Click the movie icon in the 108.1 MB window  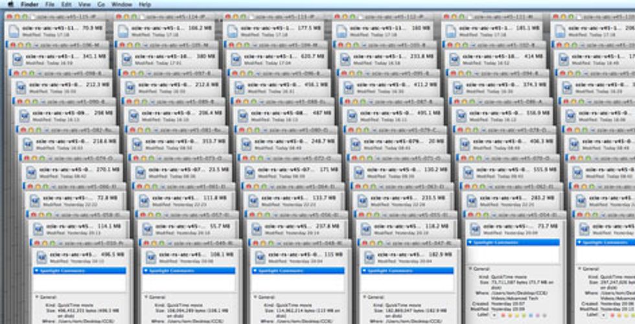[x=151, y=257]
